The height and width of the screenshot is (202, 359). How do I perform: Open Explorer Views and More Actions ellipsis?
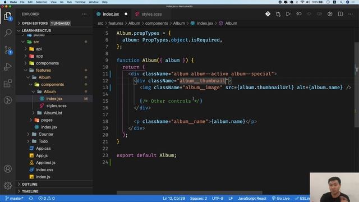[85, 14]
